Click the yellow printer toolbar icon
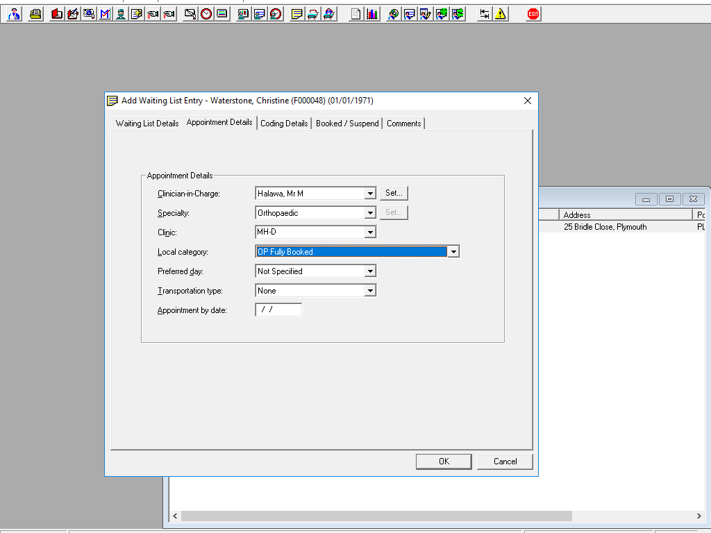The width and height of the screenshot is (711, 533). tap(35, 14)
